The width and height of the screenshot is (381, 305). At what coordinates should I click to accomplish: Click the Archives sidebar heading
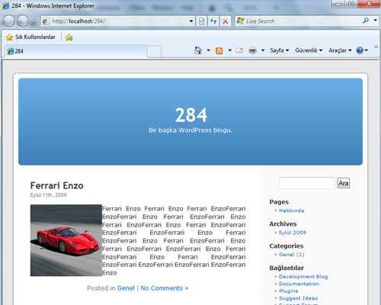point(283,224)
